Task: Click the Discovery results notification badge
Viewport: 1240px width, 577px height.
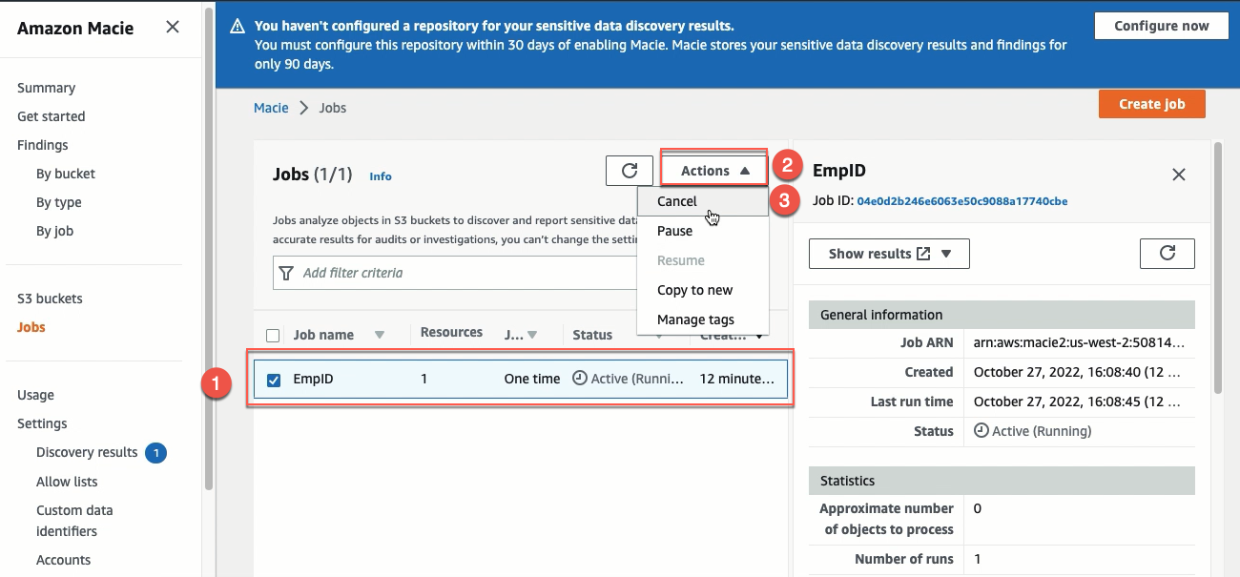Action: [156, 453]
